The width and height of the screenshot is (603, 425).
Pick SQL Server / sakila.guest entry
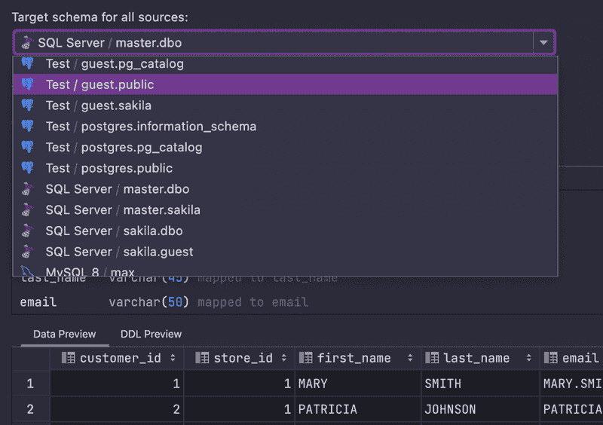[286, 252]
